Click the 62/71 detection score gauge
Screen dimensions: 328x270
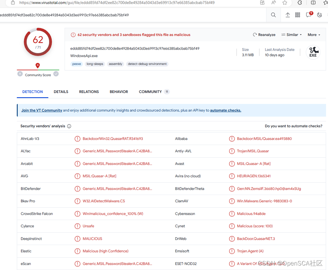(38, 42)
